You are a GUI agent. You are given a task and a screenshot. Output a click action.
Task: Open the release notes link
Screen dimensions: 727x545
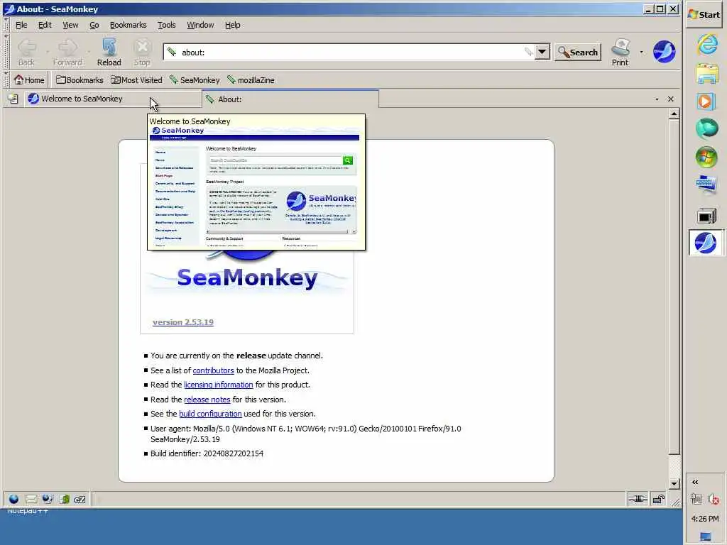pyautogui.click(x=207, y=400)
